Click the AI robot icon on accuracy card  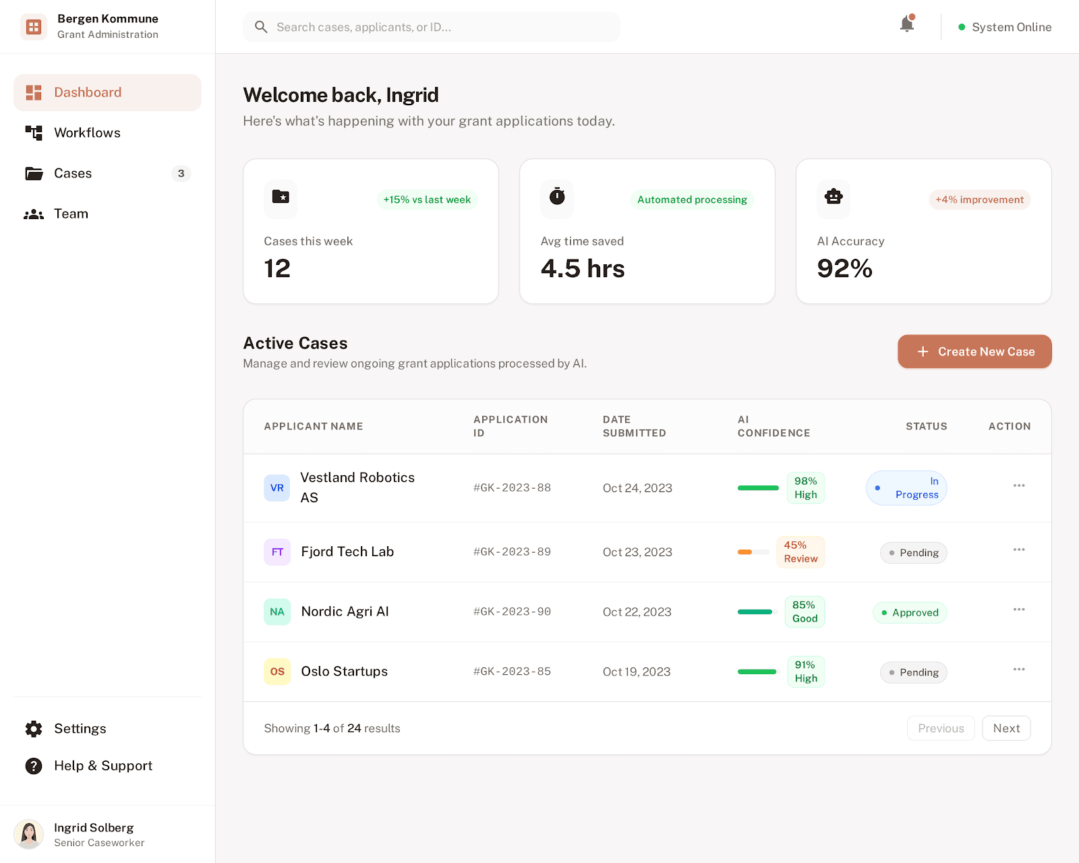[834, 199]
